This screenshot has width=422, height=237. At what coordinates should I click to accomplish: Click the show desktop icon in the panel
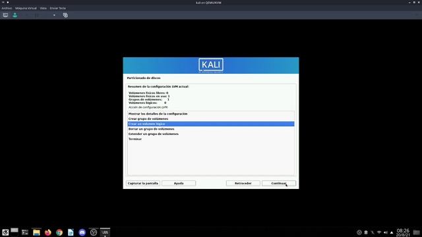coord(416,232)
